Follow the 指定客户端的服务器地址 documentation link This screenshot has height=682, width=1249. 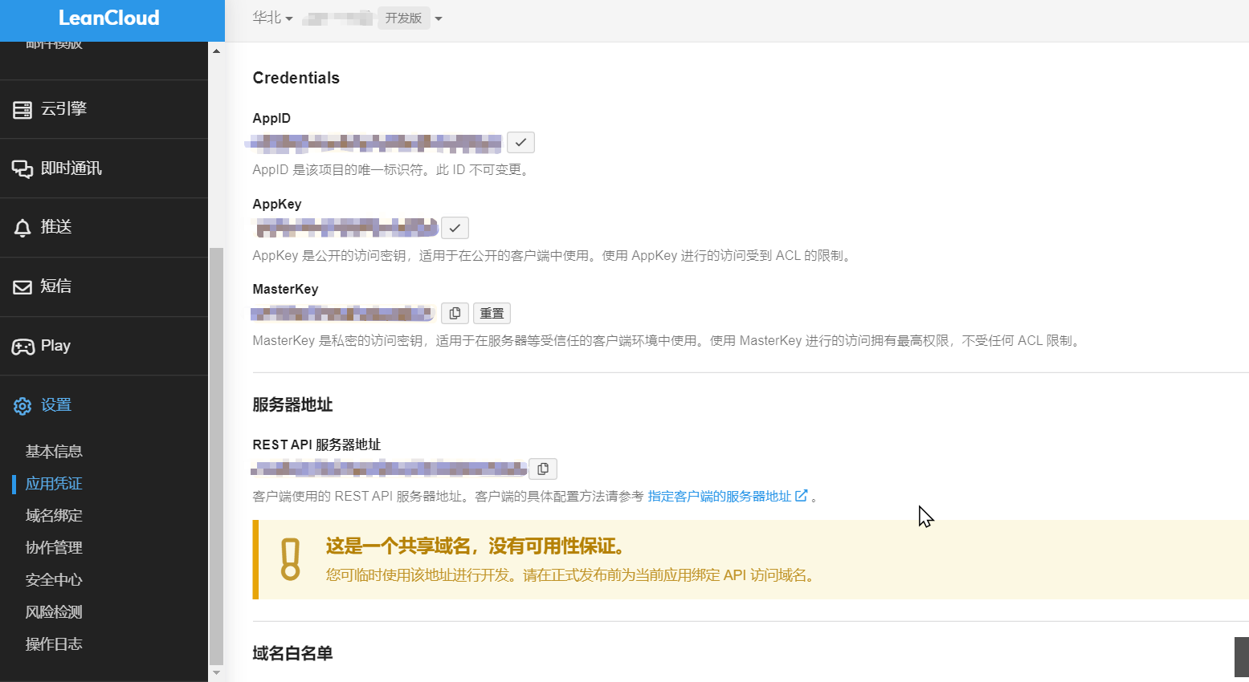[720, 496]
